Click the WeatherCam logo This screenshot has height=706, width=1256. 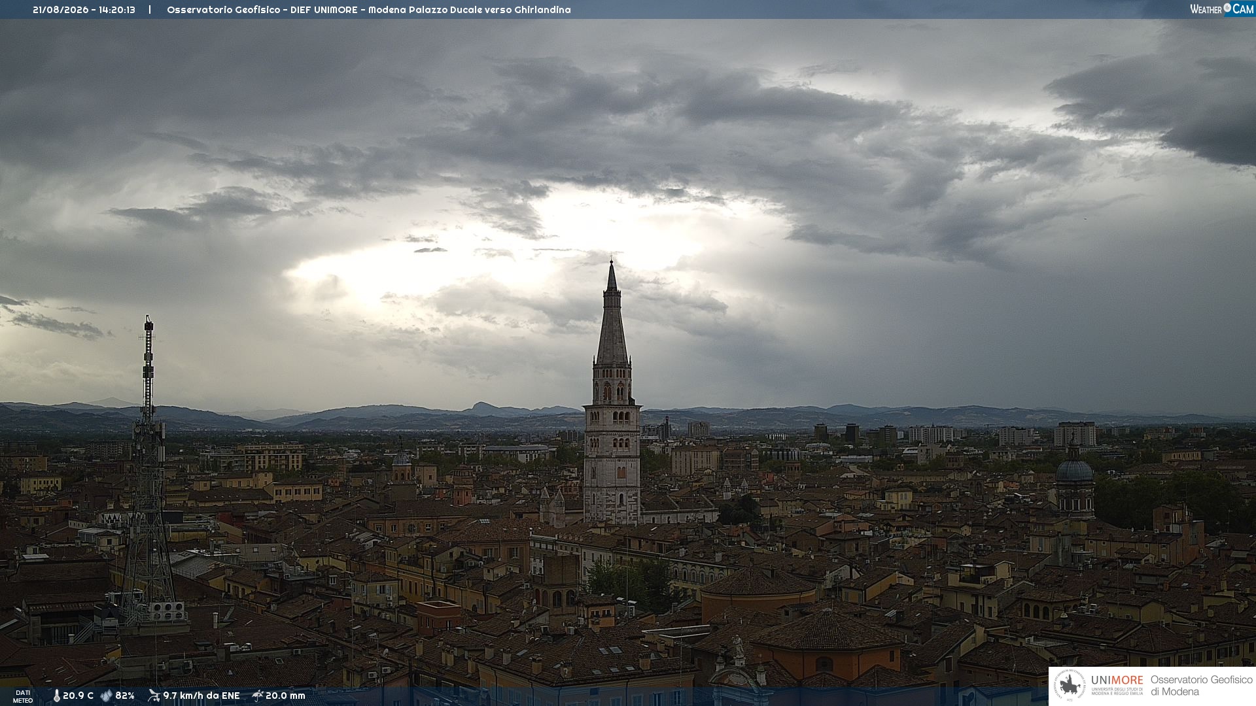[1221, 9]
